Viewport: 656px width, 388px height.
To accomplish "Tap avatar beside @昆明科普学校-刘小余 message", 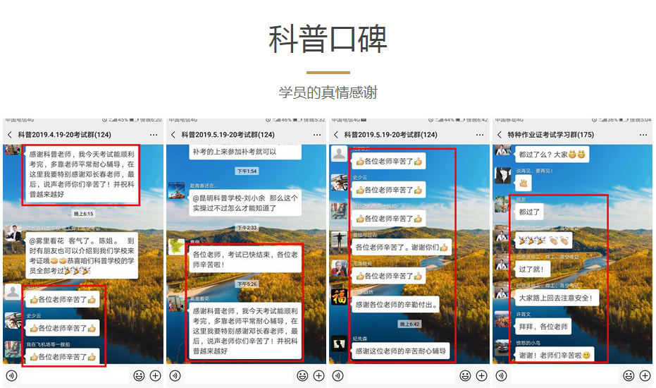I will [x=176, y=190].
